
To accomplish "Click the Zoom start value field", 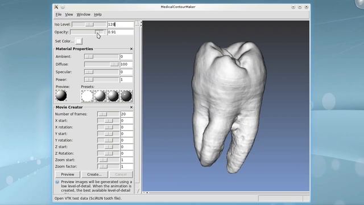I will point(127,160).
